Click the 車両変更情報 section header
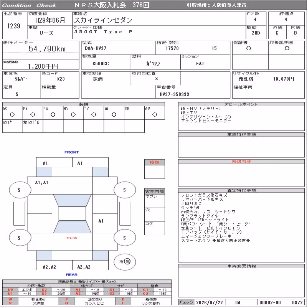The height and width of the screenshot is (307, 307). click(x=241, y=266)
